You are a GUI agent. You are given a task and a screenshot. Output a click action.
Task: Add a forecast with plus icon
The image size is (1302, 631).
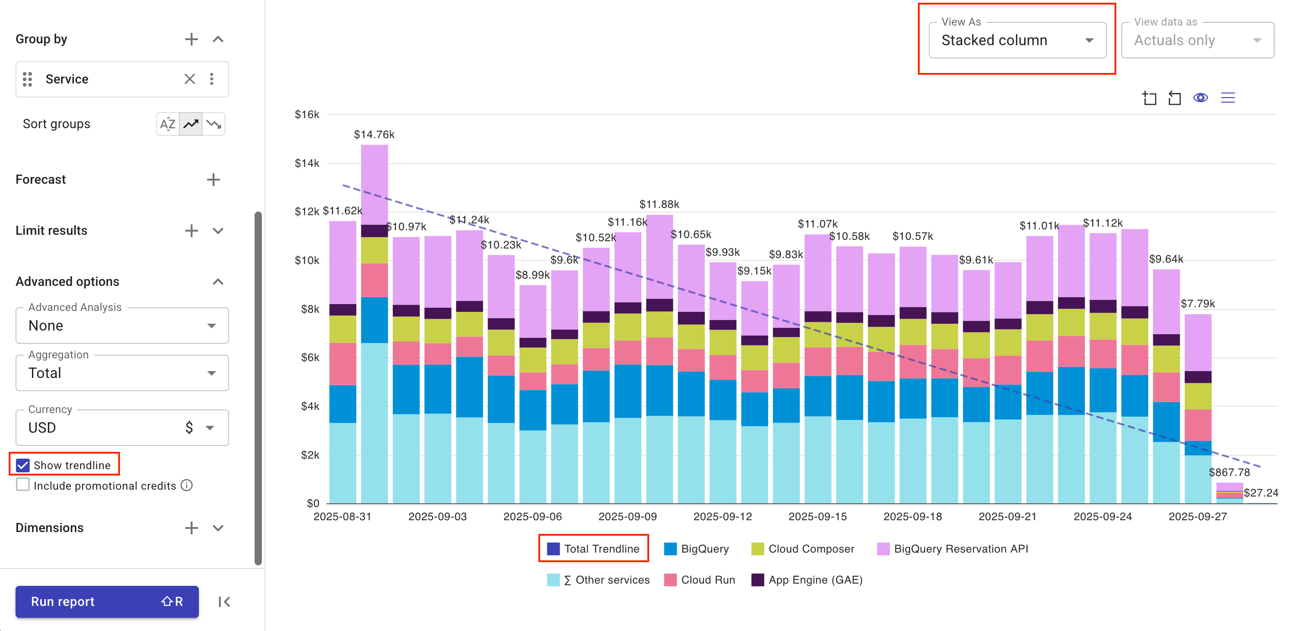pos(214,179)
